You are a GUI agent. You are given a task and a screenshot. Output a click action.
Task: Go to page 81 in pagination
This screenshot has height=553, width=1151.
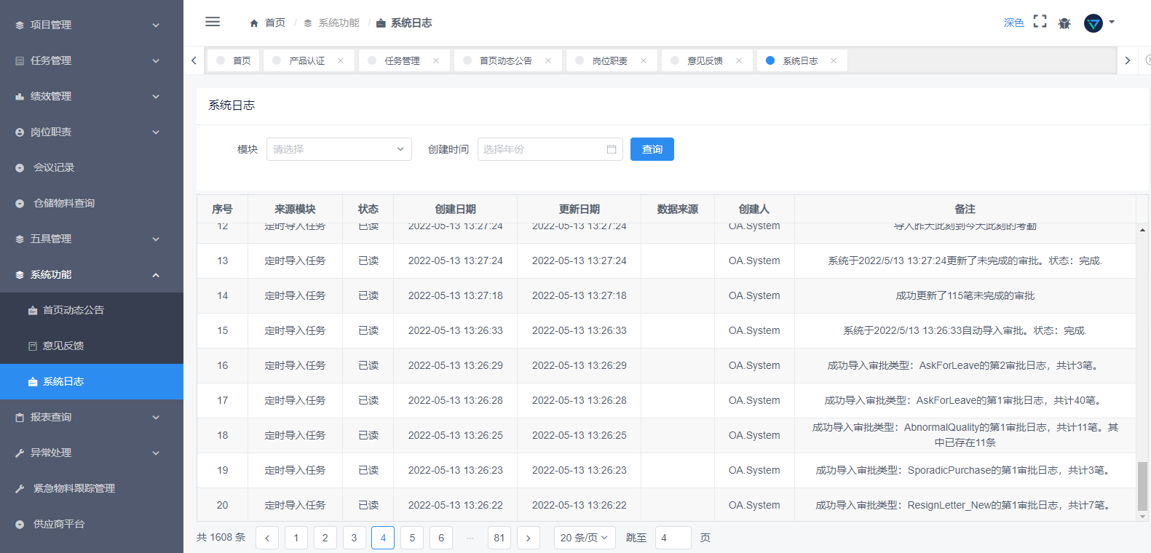click(x=499, y=538)
